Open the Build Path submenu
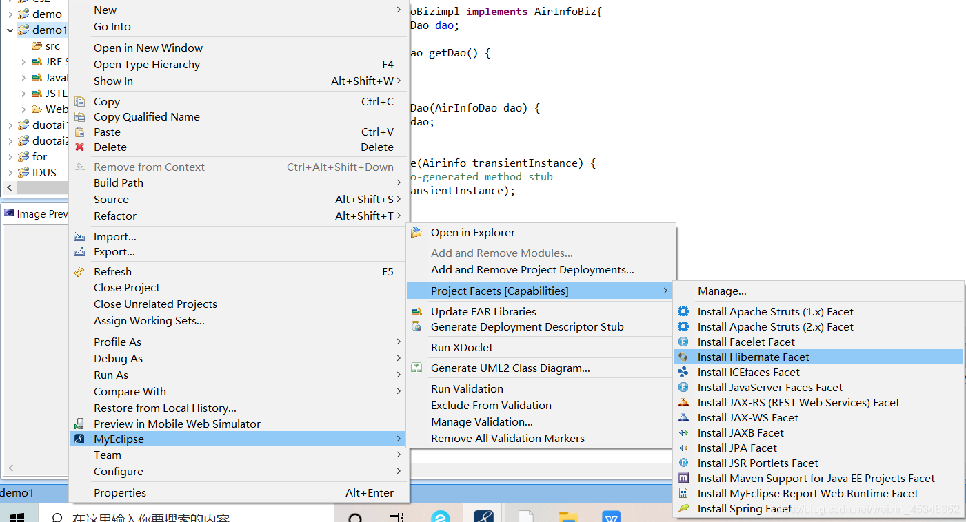 point(239,182)
